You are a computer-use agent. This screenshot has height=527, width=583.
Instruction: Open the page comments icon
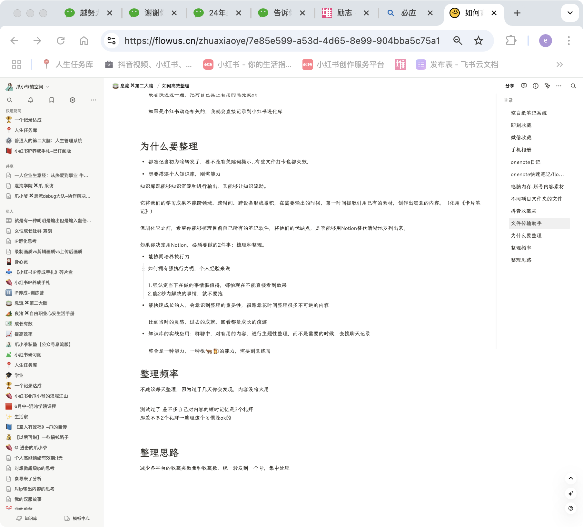524,86
